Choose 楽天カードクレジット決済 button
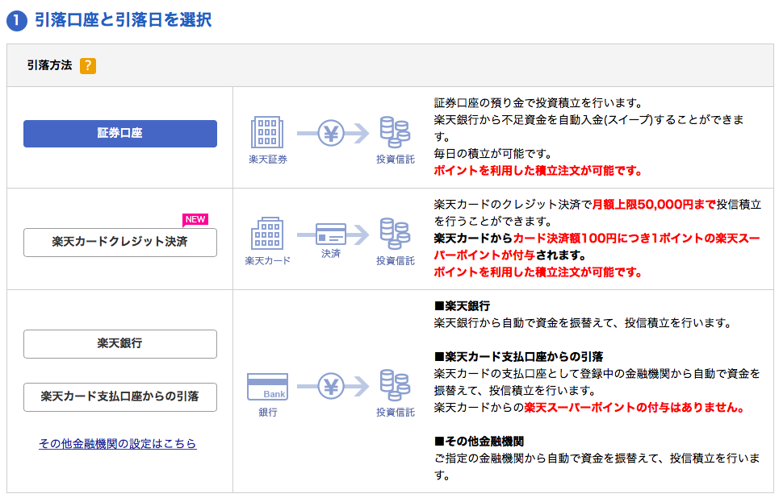The height and width of the screenshot is (498, 779). click(120, 242)
